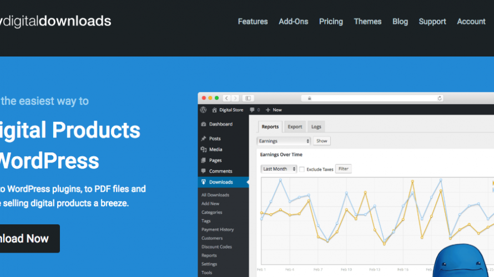
Task: Open the Themes nav link
Action: pos(367,22)
